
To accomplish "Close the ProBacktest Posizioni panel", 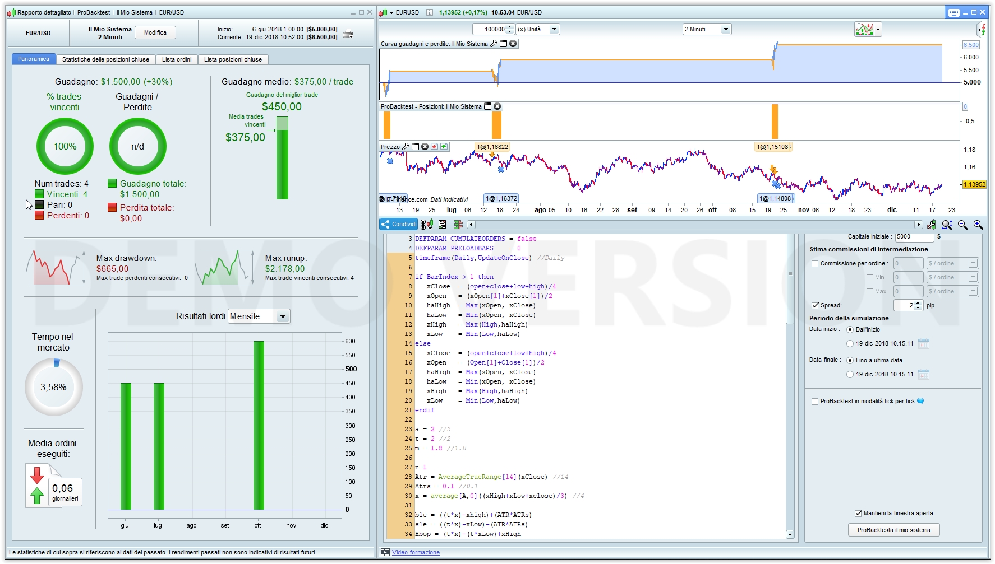I will point(497,106).
